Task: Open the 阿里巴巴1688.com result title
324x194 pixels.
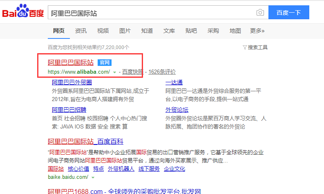Action: tap(124, 191)
